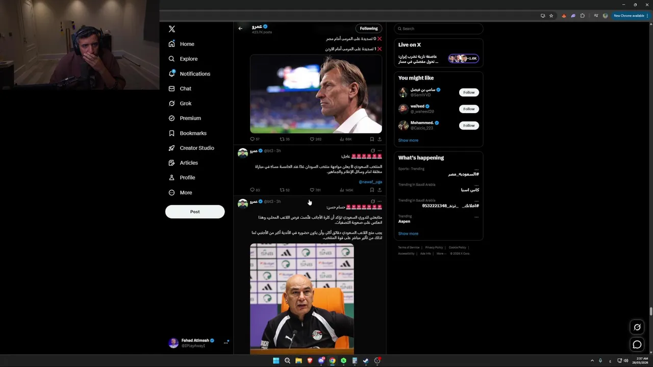Click the Search input field
This screenshot has width=653, height=367.
(438, 29)
